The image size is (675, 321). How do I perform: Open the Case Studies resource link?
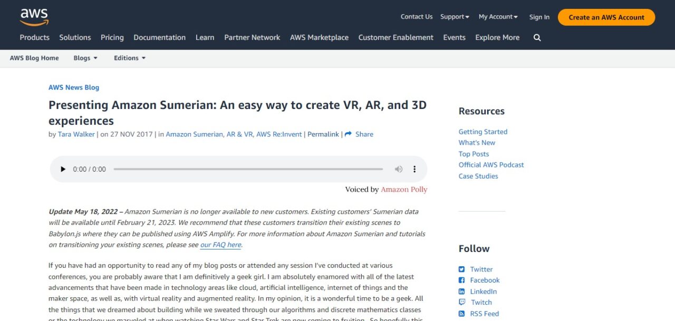click(478, 176)
